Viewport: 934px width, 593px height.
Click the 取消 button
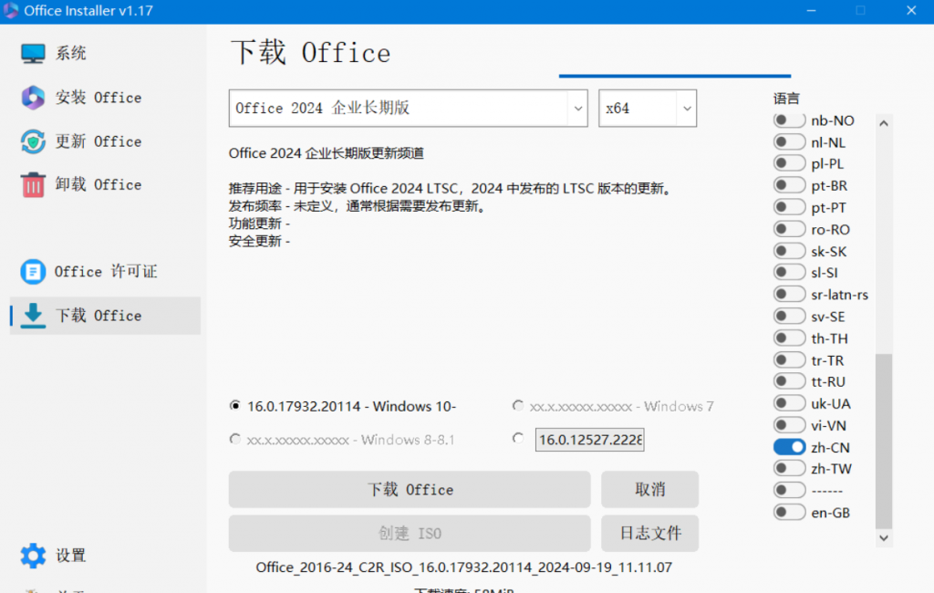tap(649, 490)
